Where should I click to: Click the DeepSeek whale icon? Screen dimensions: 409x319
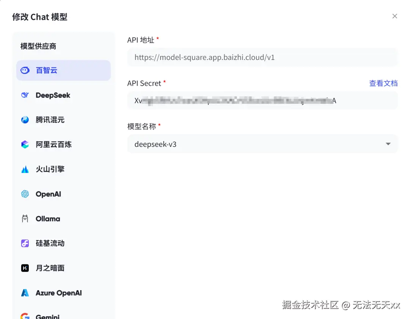click(x=25, y=95)
